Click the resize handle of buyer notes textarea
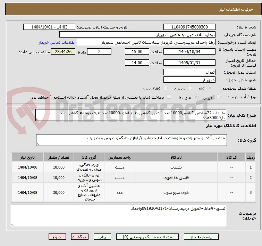Image resolution: width=262 pixels, height=246 pixels. tap(12, 224)
